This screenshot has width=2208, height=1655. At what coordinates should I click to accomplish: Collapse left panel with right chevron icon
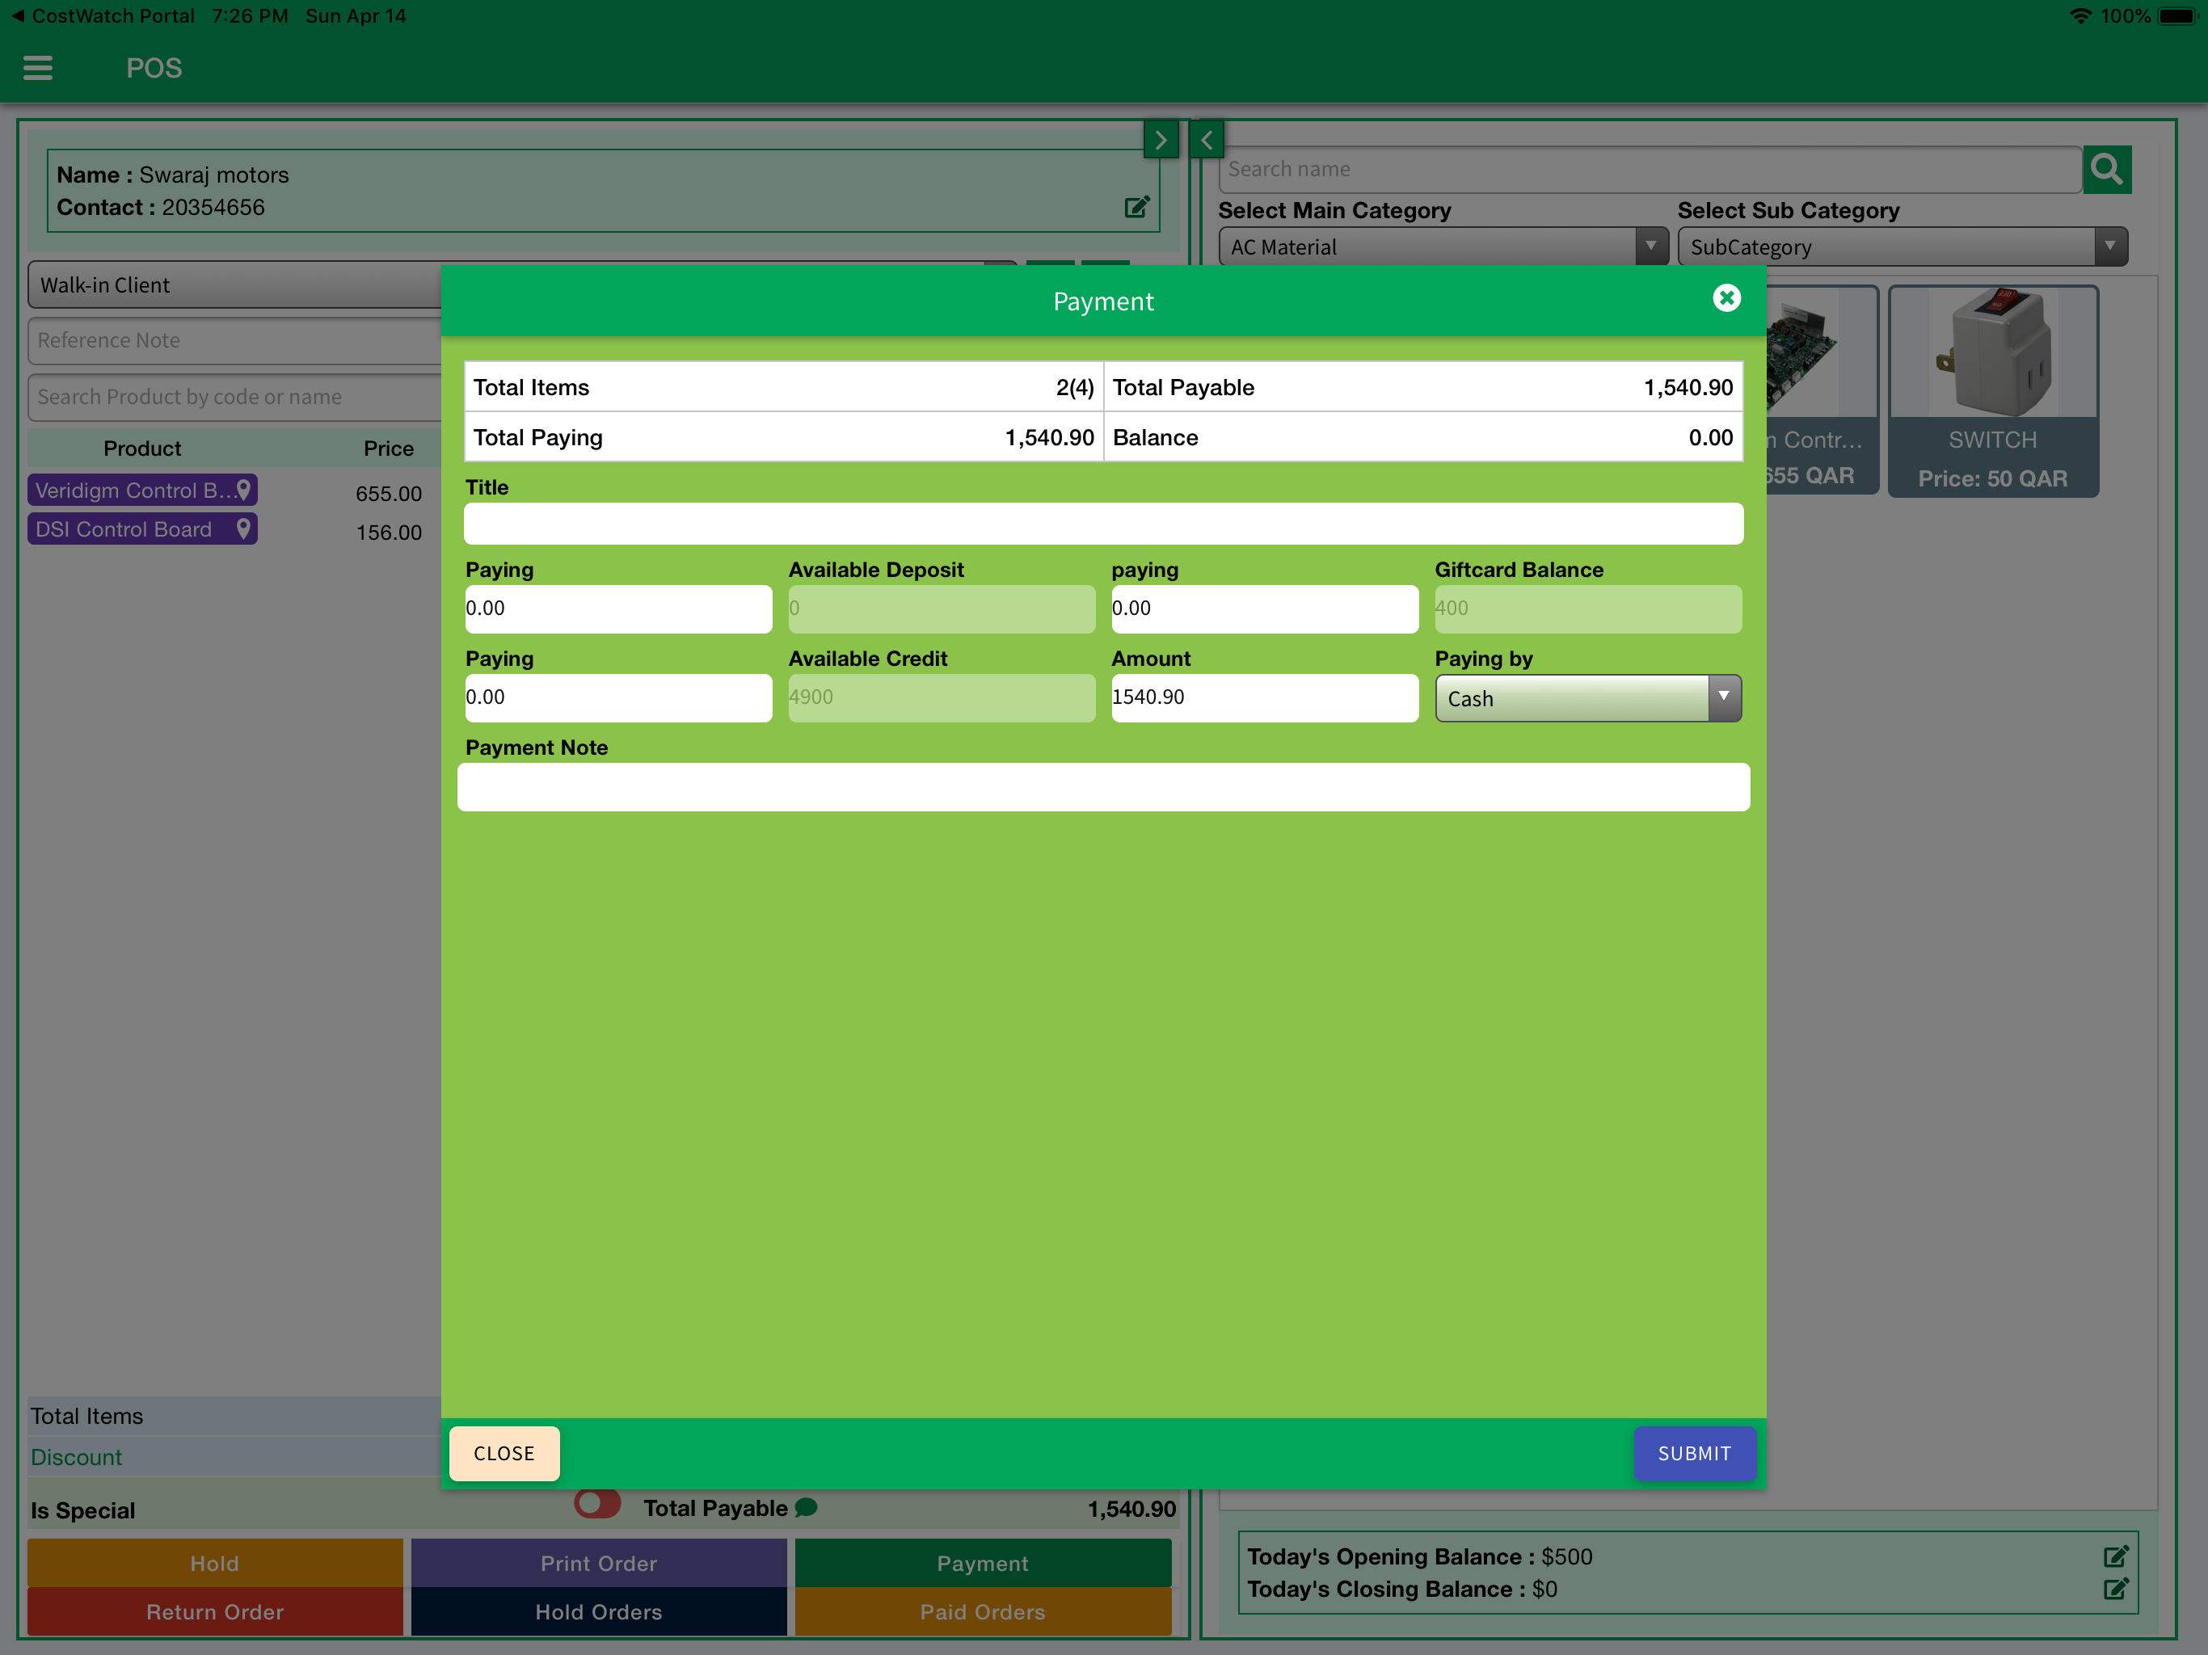pos(1161,140)
